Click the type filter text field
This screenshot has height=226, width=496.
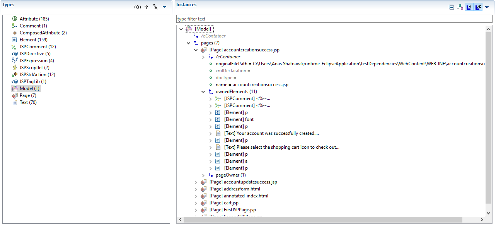pyautogui.click(x=334, y=19)
